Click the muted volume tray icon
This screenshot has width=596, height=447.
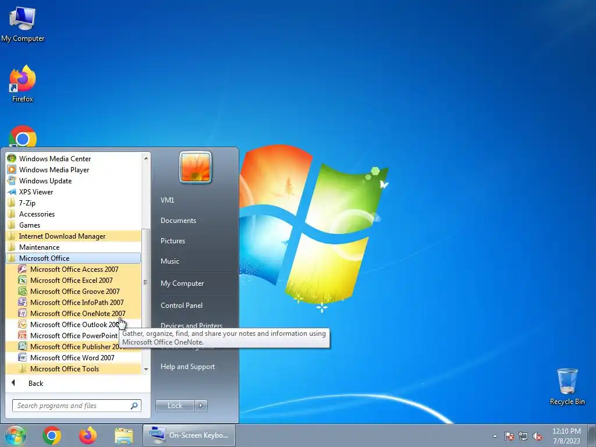click(x=537, y=436)
